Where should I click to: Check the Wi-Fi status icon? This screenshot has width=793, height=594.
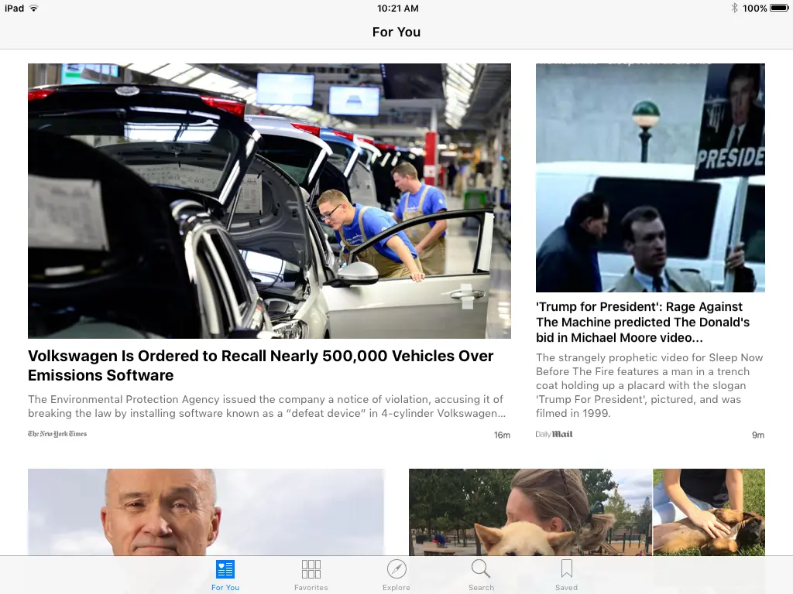pyautogui.click(x=34, y=8)
